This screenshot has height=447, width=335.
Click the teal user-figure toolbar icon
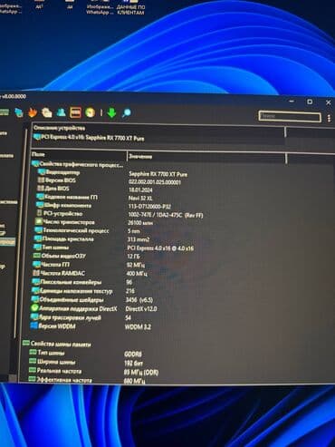point(62,112)
